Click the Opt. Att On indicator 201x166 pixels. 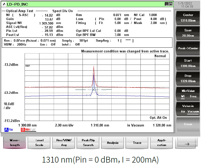point(158,118)
